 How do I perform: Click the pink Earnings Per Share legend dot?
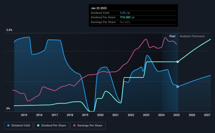point(74,125)
